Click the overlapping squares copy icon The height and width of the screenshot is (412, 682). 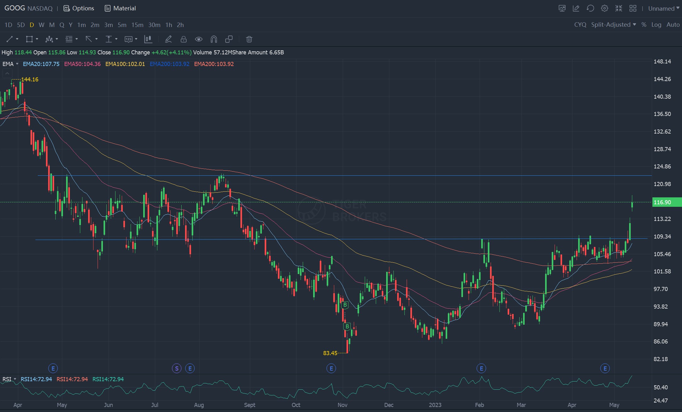point(229,39)
